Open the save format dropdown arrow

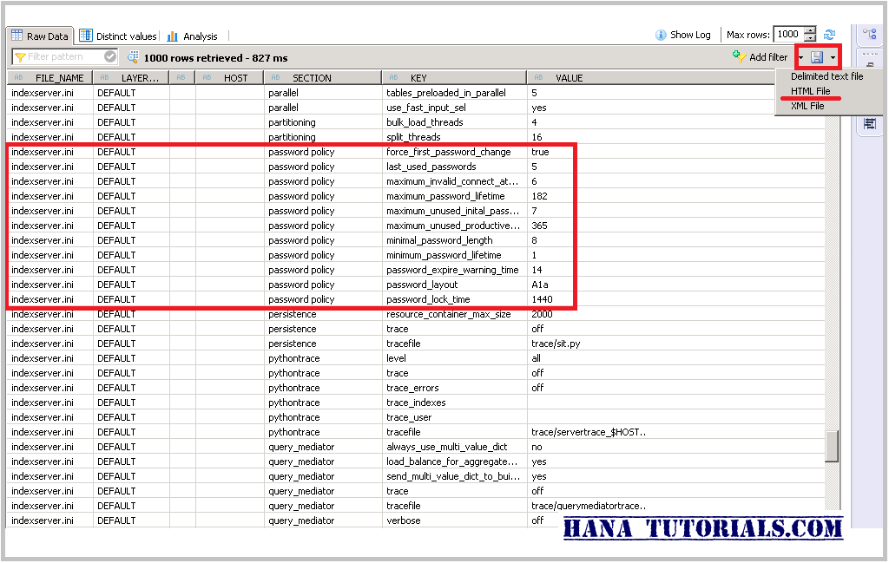[833, 57]
